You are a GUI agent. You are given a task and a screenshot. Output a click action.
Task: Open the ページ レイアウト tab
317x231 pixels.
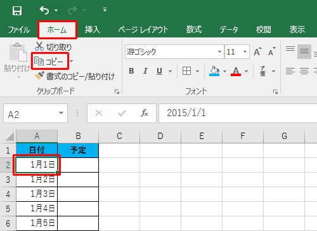pyautogui.click(x=143, y=30)
